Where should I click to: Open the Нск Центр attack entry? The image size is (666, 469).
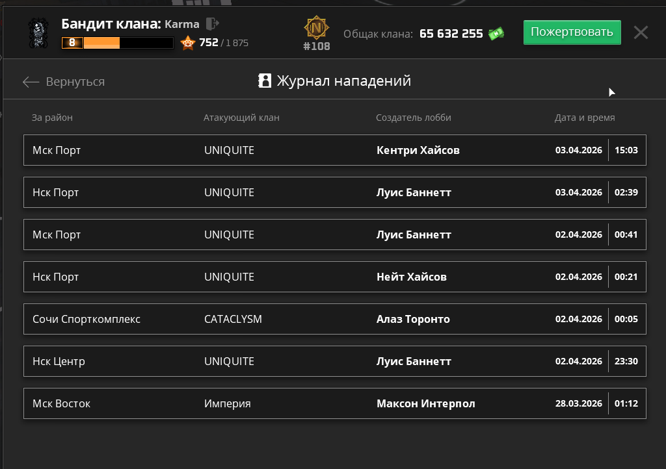coord(334,361)
